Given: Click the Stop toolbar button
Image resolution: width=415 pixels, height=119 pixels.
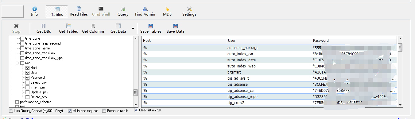Looking at the screenshot, I should pos(16,28).
